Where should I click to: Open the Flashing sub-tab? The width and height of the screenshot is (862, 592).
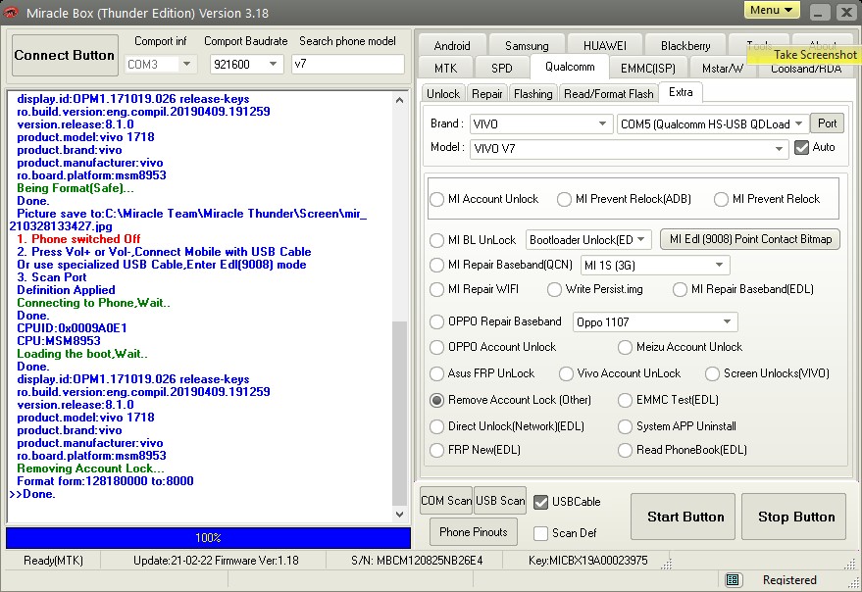click(x=533, y=94)
